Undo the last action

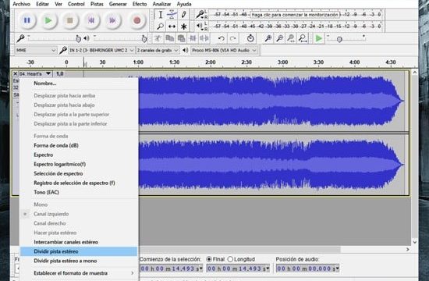tap(222, 38)
